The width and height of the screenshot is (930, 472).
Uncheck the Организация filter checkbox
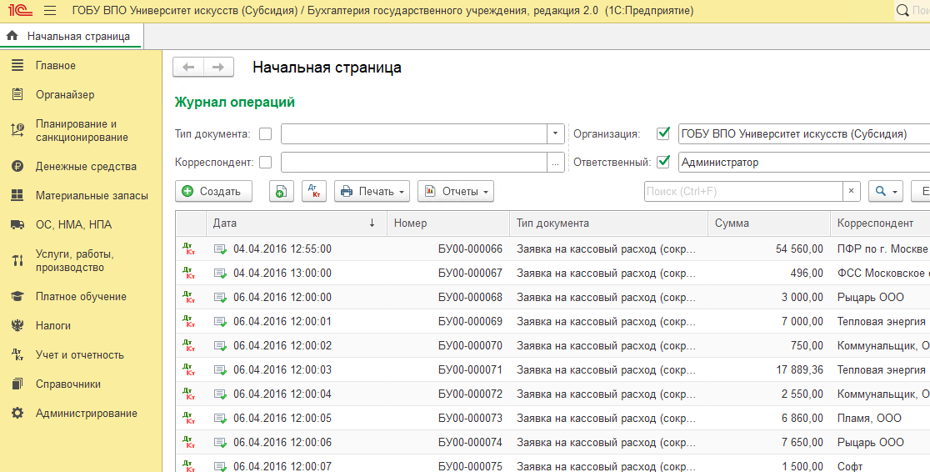coord(663,133)
